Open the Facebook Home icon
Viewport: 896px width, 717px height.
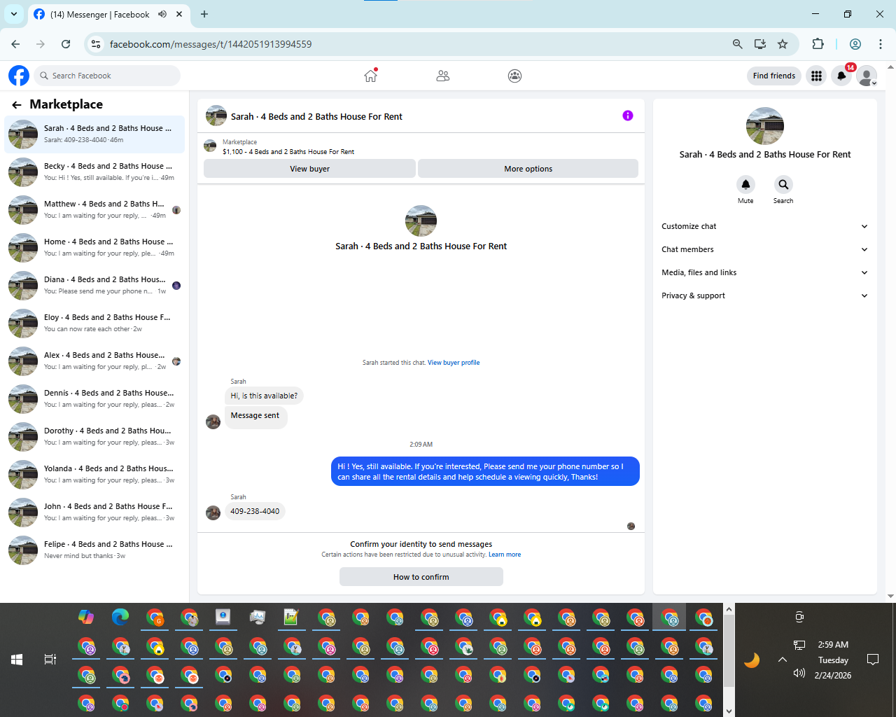pos(370,76)
